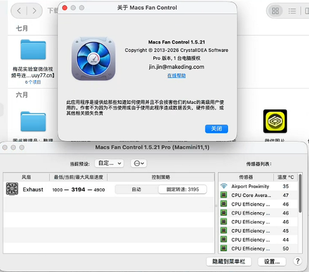Click the 最低/当前/最大风扇速度 column header
Viewport: 309px width, 272px height.
(x=79, y=177)
